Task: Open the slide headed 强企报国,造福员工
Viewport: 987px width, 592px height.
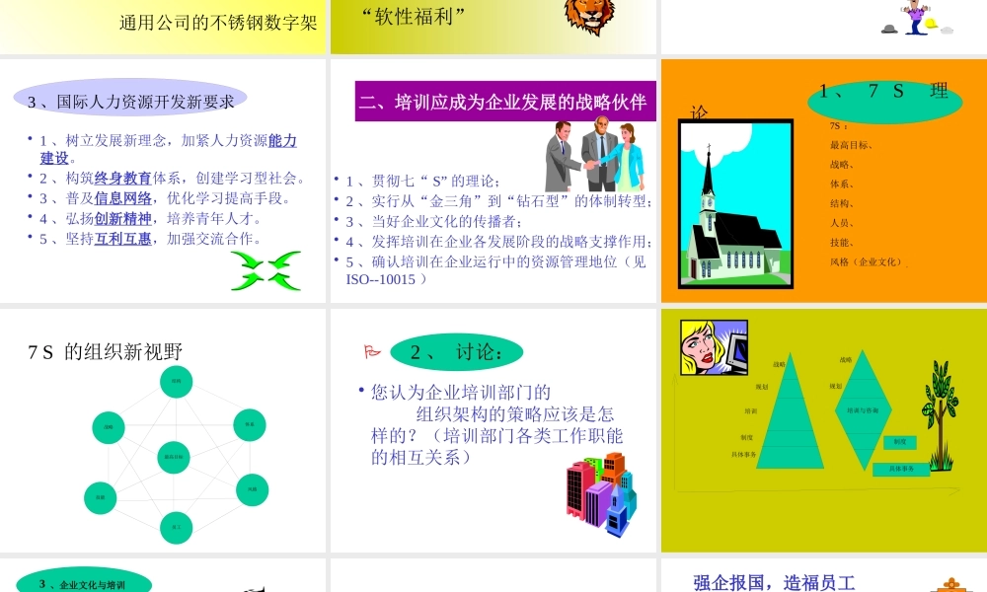Action: 774,582
